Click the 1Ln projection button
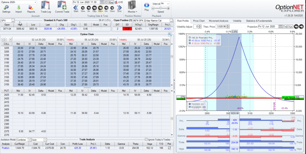306x154 pixels. [x=290, y=27]
